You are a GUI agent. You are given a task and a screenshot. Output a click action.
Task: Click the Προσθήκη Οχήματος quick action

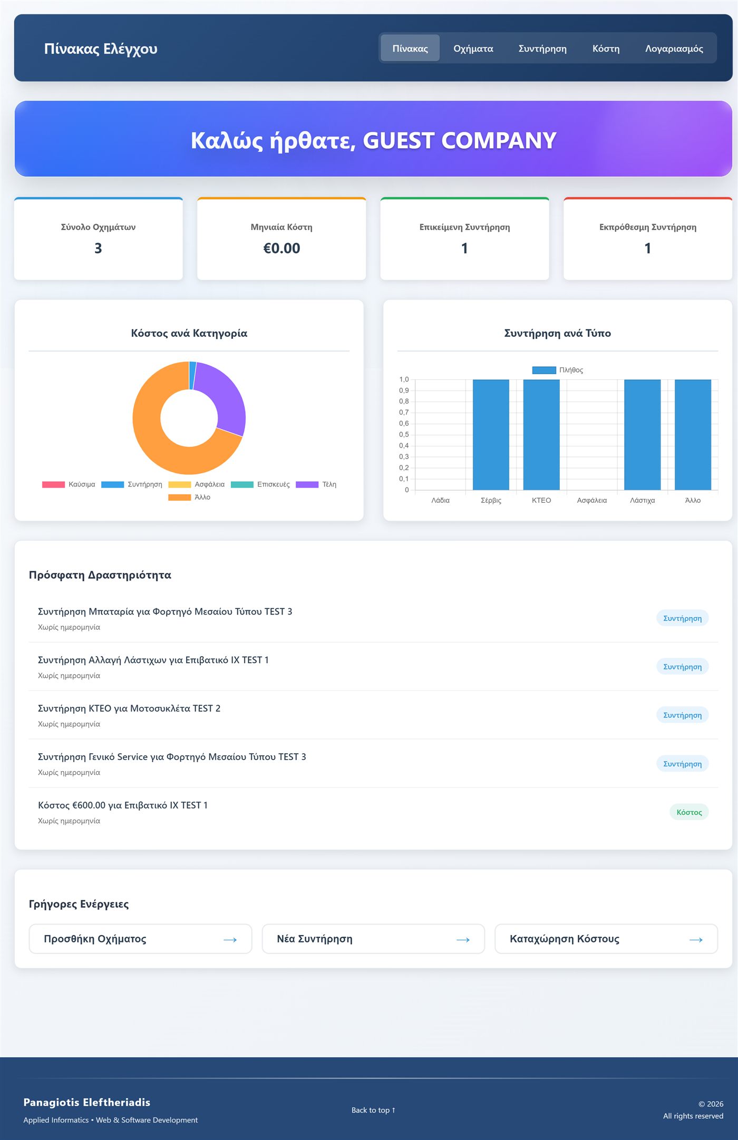[x=140, y=939]
